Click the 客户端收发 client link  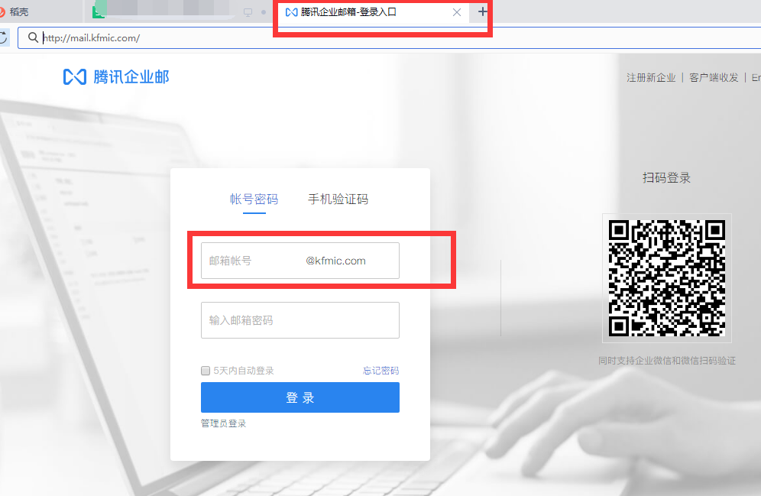pos(712,77)
